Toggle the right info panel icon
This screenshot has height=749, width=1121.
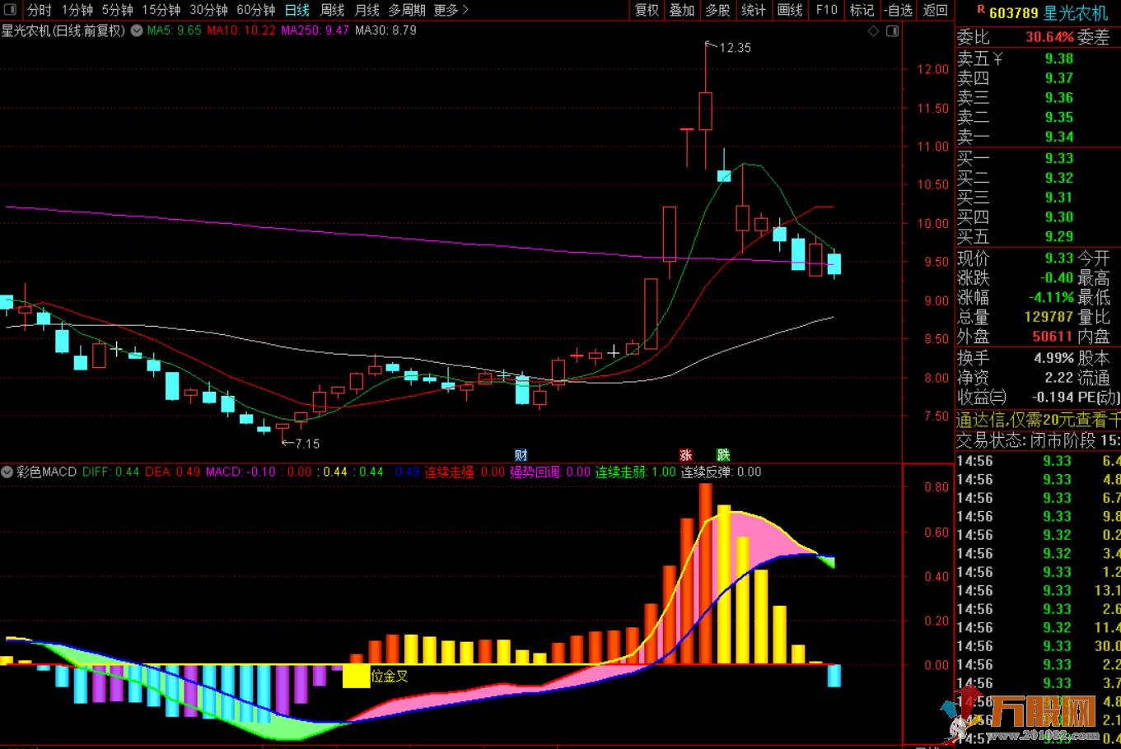pyautogui.click(x=892, y=31)
